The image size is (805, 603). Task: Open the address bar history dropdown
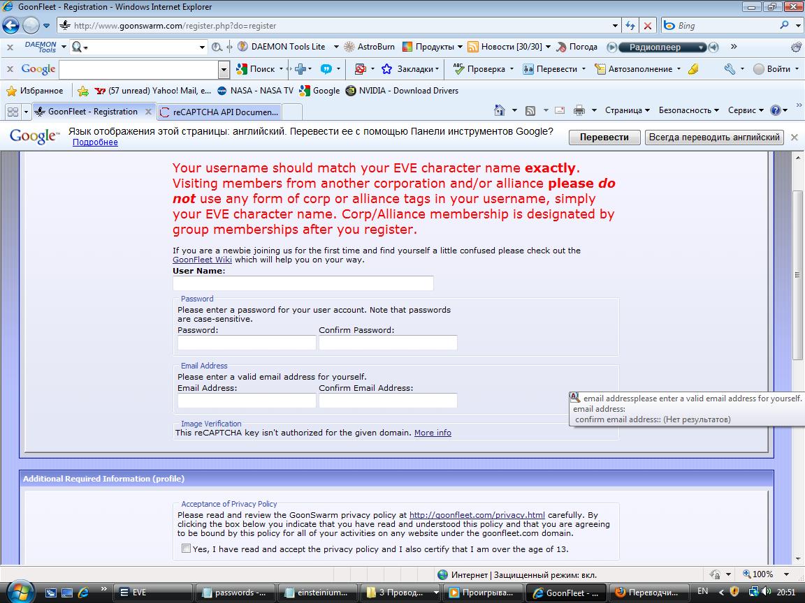click(x=615, y=25)
